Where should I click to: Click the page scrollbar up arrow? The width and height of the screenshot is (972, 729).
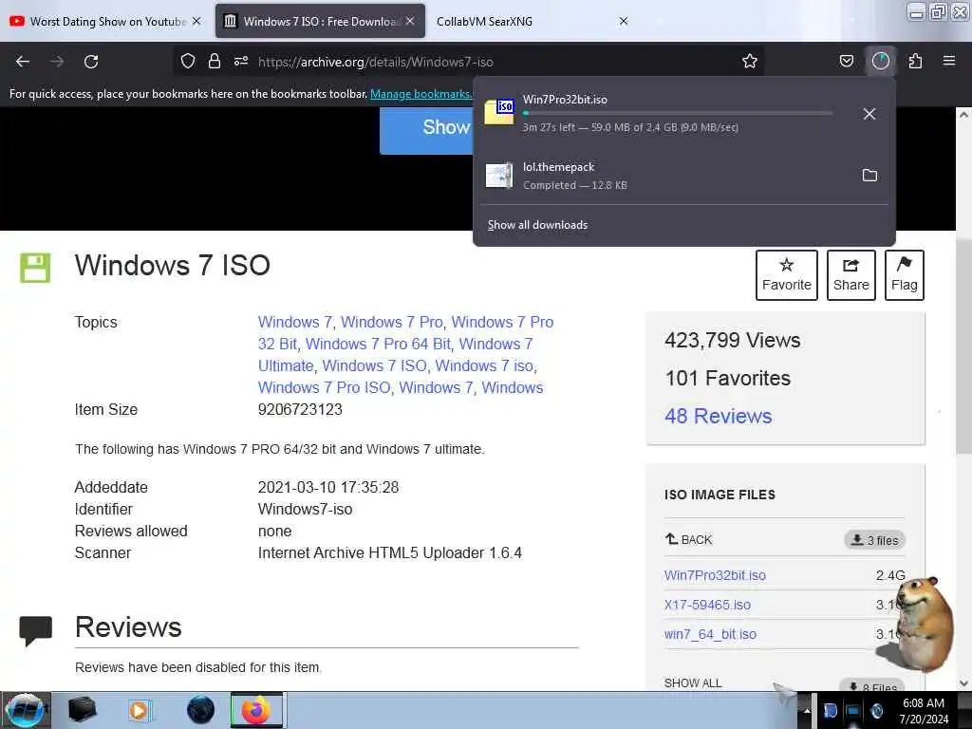coord(963,115)
